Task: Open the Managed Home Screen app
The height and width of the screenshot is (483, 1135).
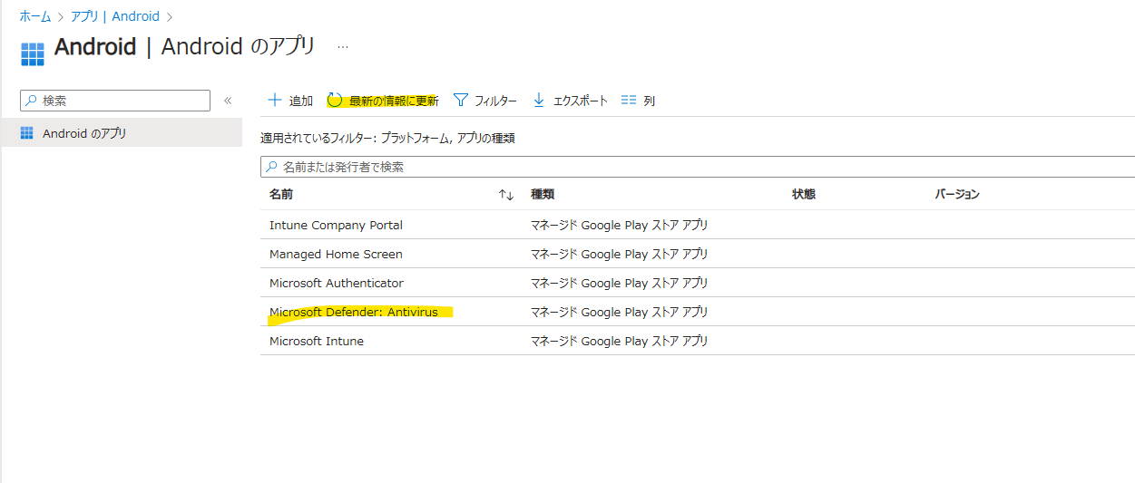Action: coord(336,254)
